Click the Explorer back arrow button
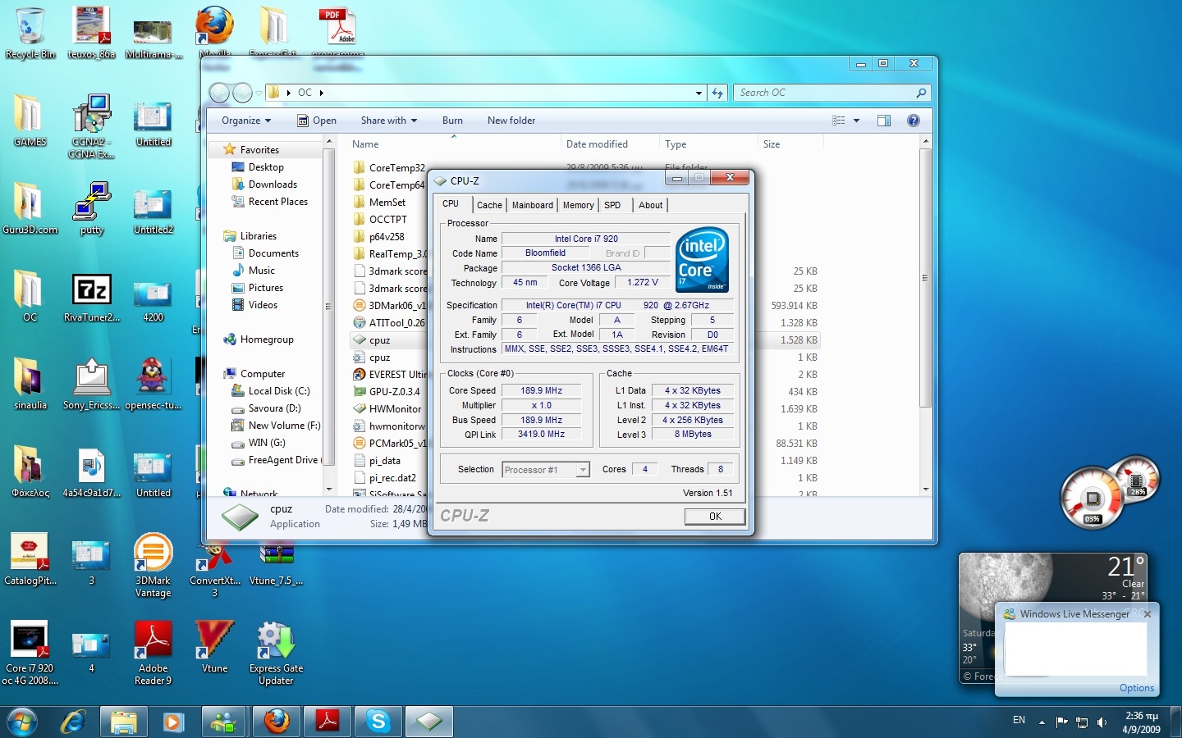The image size is (1182, 738). coord(219,93)
